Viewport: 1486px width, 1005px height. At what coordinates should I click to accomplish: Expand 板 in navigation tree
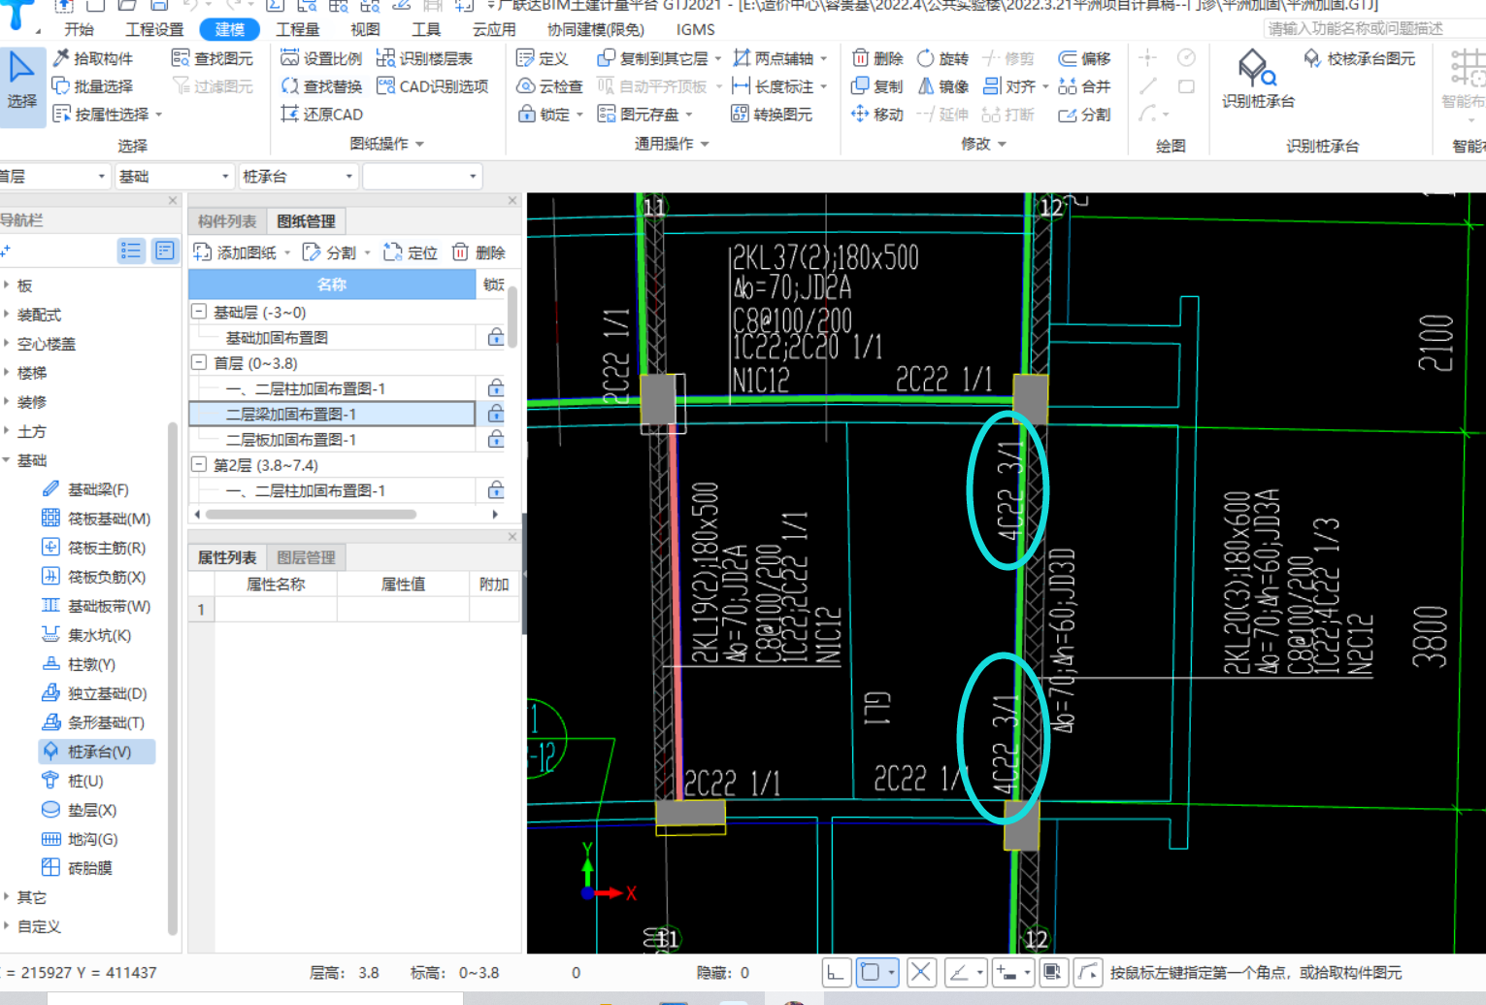tap(7, 285)
